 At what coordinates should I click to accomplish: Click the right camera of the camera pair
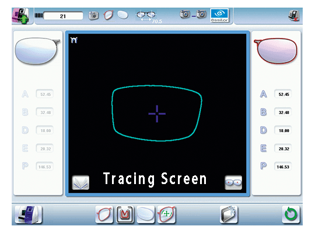pyautogui.click(x=201, y=14)
